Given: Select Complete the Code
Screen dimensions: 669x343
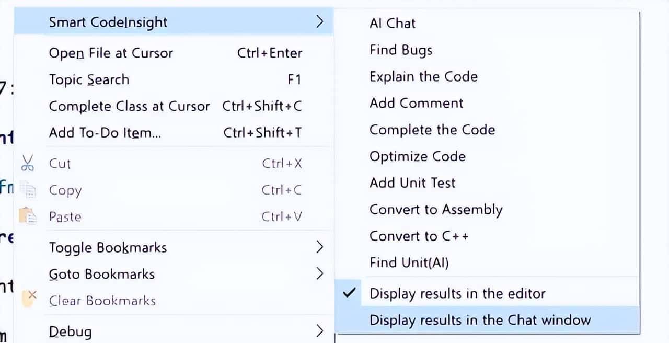Looking at the screenshot, I should [432, 130].
